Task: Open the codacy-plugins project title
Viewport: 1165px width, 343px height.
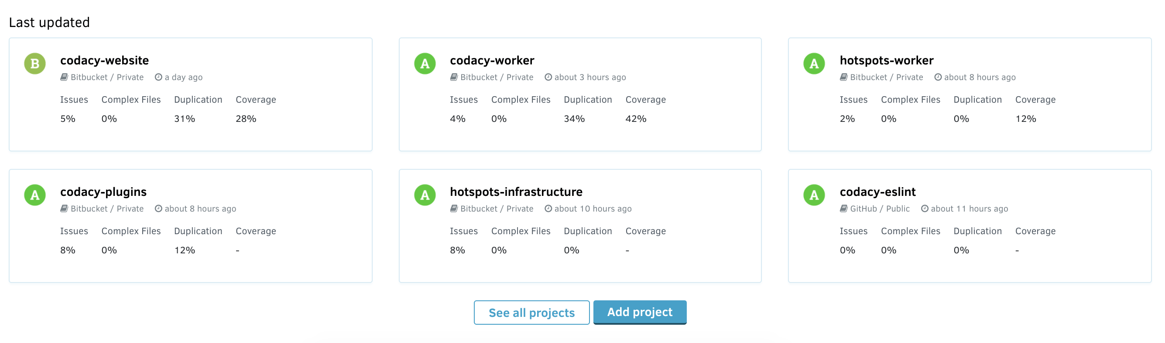Action: click(103, 192)
